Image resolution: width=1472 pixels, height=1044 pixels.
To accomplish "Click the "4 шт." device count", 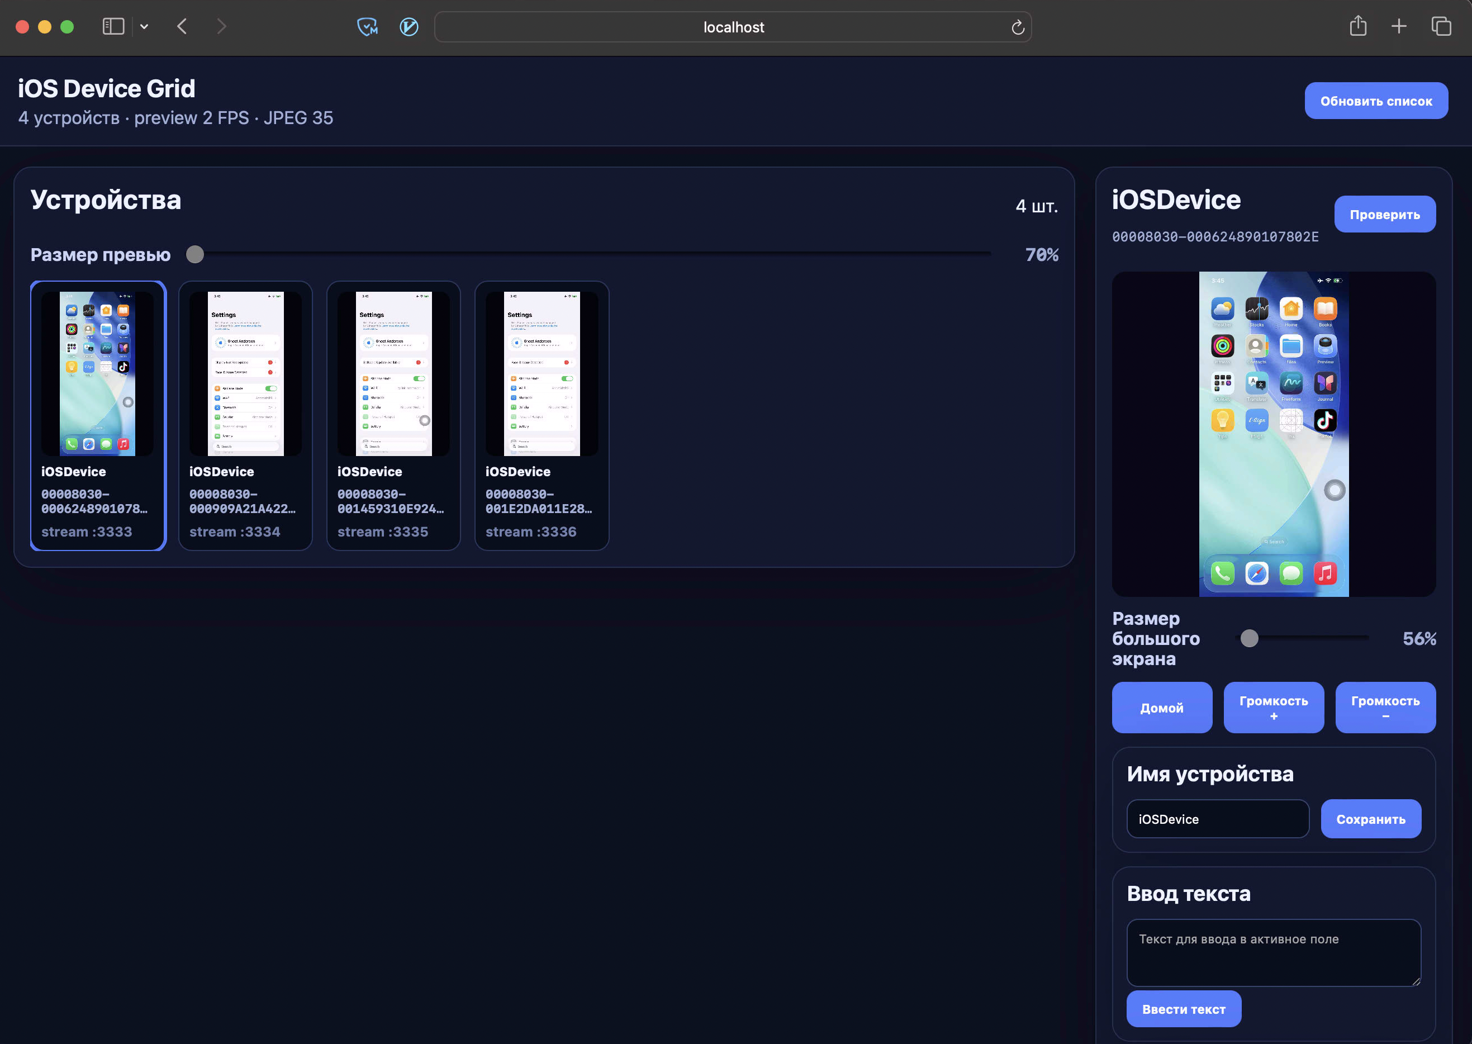I will point(1036,206).
